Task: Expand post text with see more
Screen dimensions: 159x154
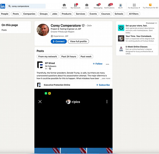Action: (x=105, y=78)
